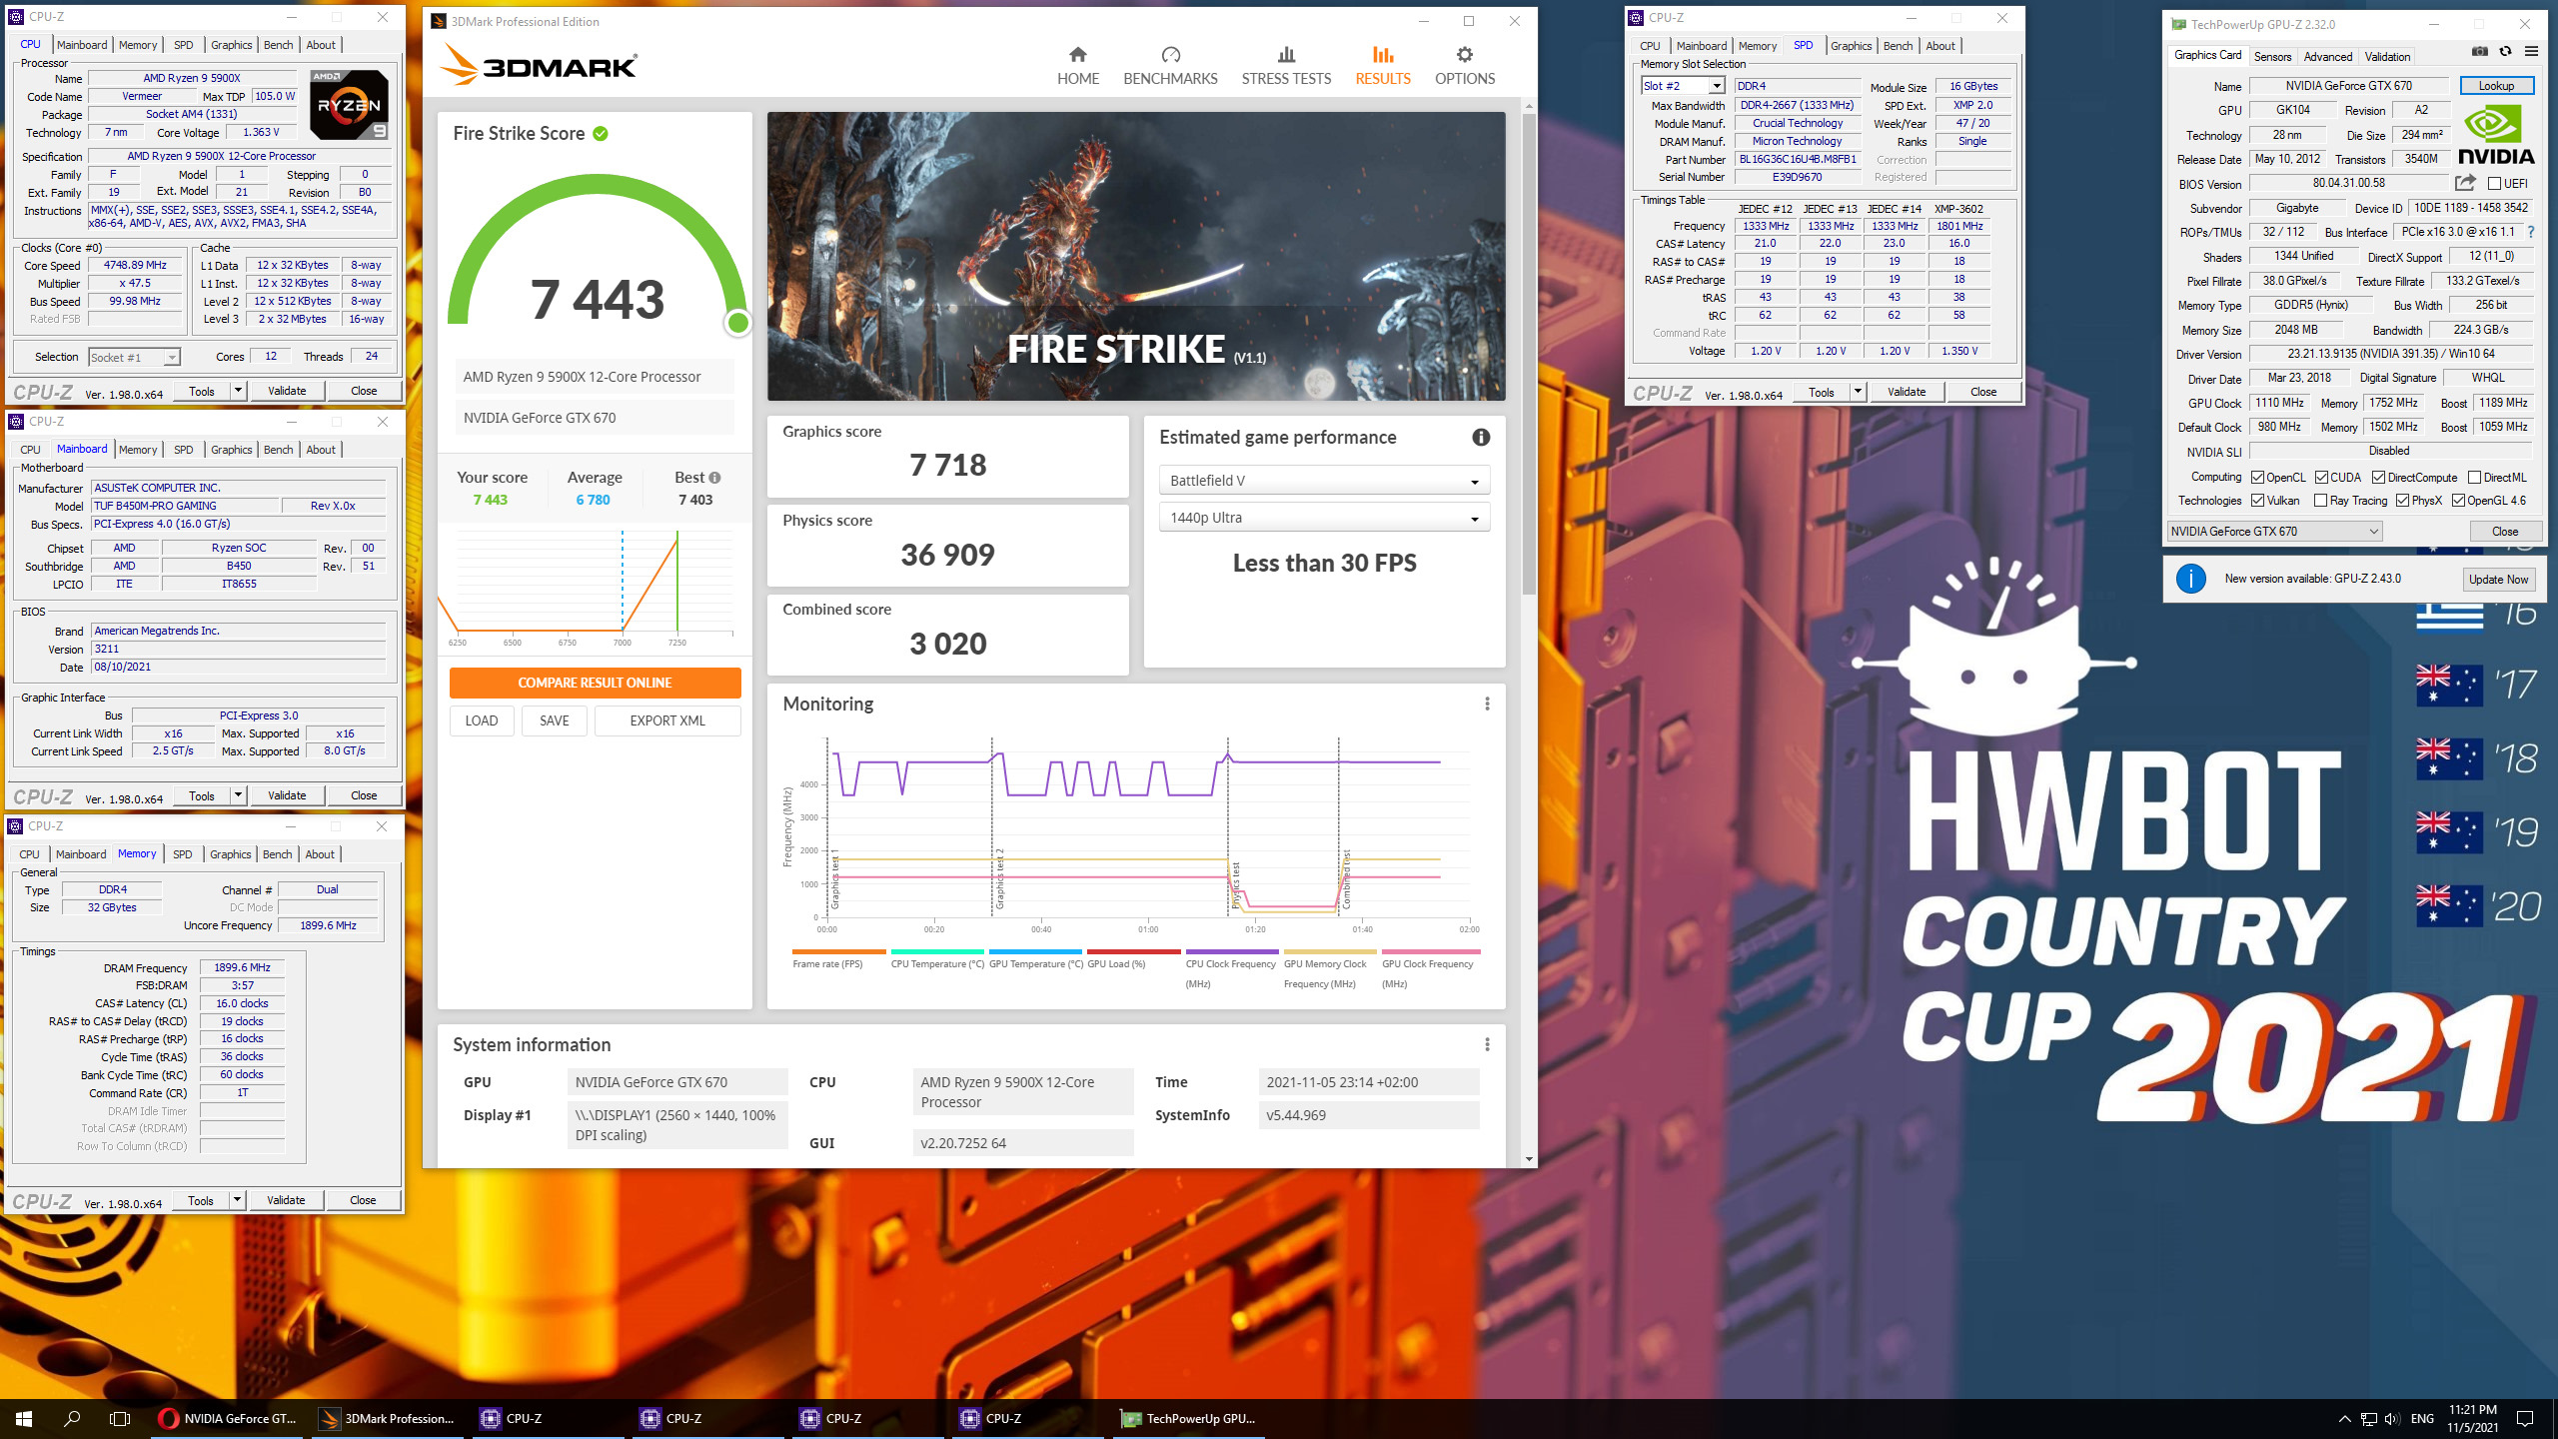Switch to Sensors tab in GPU-Z

(2272, 56)
